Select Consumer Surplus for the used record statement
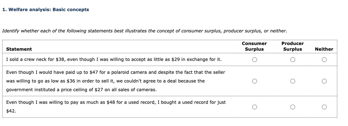Viewport: 348px width, 126px height. pos(254,107)
